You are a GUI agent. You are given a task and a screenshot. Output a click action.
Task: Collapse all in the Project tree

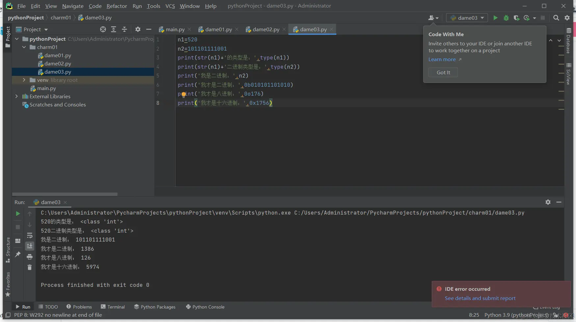[x=124, y=29]
